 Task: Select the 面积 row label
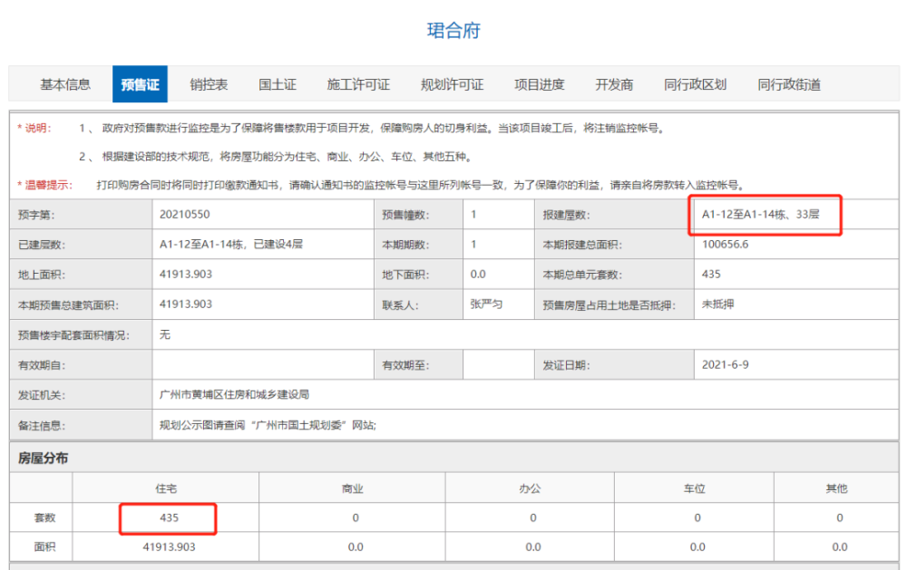[x=44, y=546]
